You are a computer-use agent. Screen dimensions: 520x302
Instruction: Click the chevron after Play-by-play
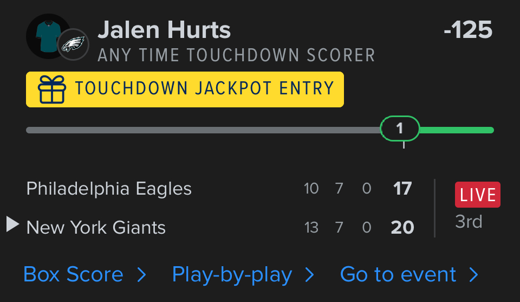[310, 275]
